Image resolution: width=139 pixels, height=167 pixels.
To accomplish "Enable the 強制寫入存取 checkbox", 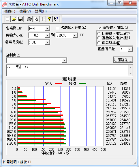I will click(x=57, y=28).
